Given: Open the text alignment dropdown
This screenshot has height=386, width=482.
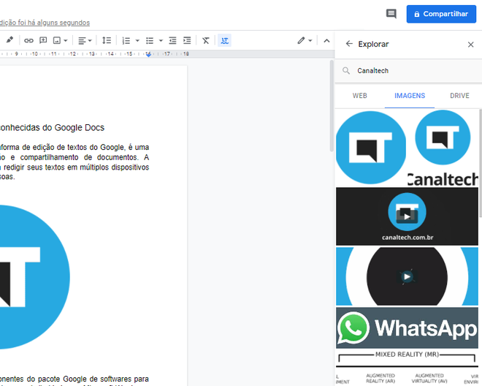Looking at the screenshot, I should click(85, 40).
